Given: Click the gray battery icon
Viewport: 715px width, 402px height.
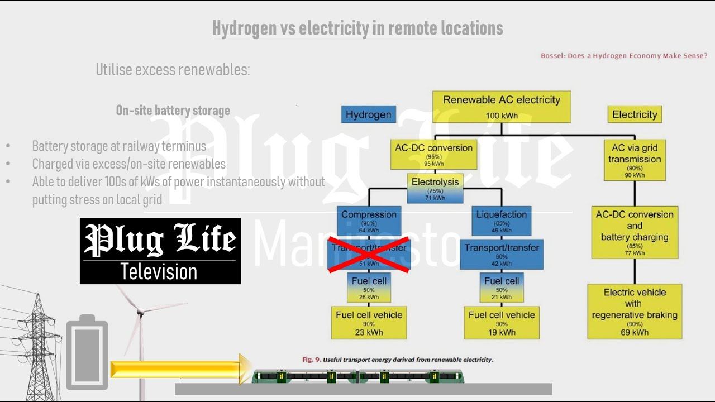Looking at the screenshot, I should (87, 352).
